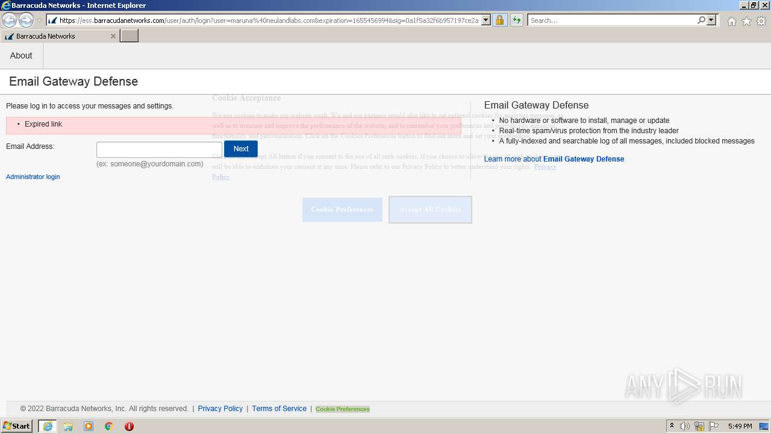Click the fully-indexed searchable log bullet

[627, 141]
